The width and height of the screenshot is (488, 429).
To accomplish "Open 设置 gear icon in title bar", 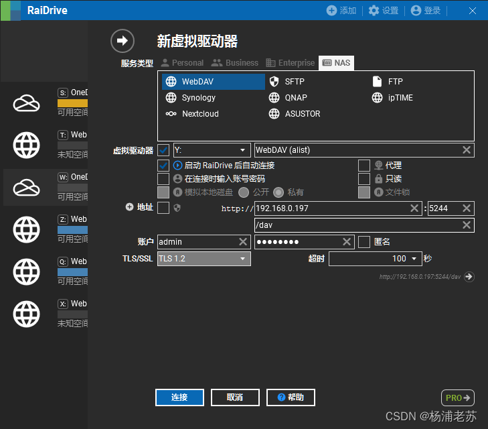I will (374, 10).
